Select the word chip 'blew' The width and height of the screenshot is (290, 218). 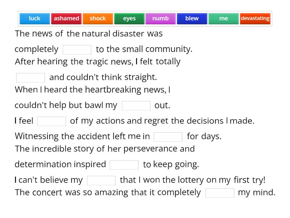pos(192,19)
